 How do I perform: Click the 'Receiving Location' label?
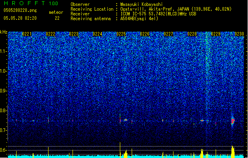tap(92, 9)
